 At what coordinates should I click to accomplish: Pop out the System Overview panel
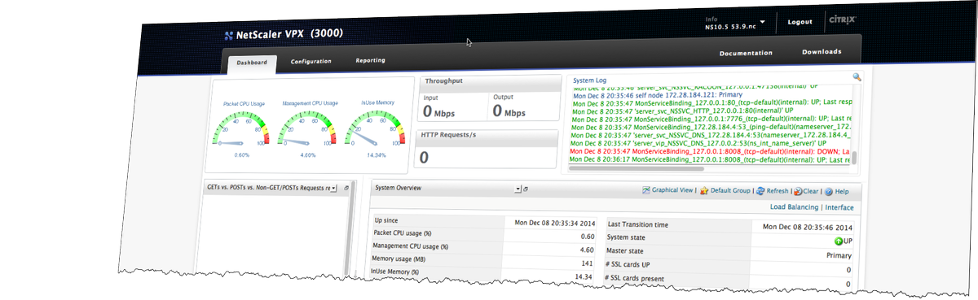(525, 189)
